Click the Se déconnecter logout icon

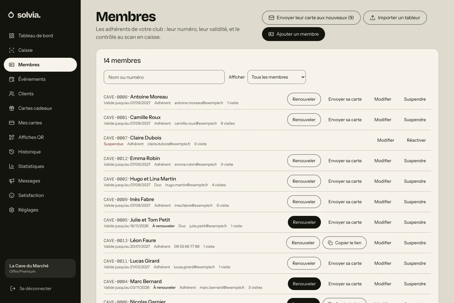(x=13, y=288)
